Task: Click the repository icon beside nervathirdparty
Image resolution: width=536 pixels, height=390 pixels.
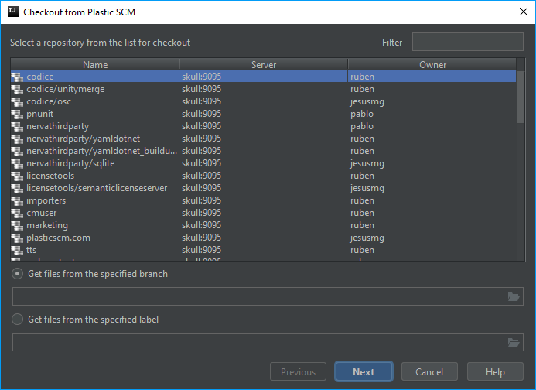Action: (x=17, y=127)
